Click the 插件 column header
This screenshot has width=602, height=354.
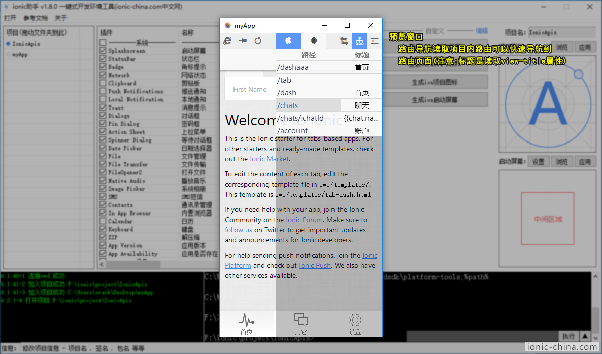point(106,32)
